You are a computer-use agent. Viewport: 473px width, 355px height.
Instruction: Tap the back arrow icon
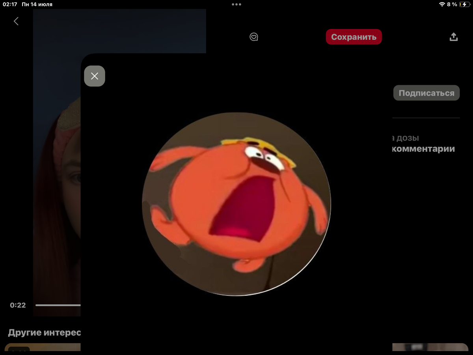click(16, 21)
